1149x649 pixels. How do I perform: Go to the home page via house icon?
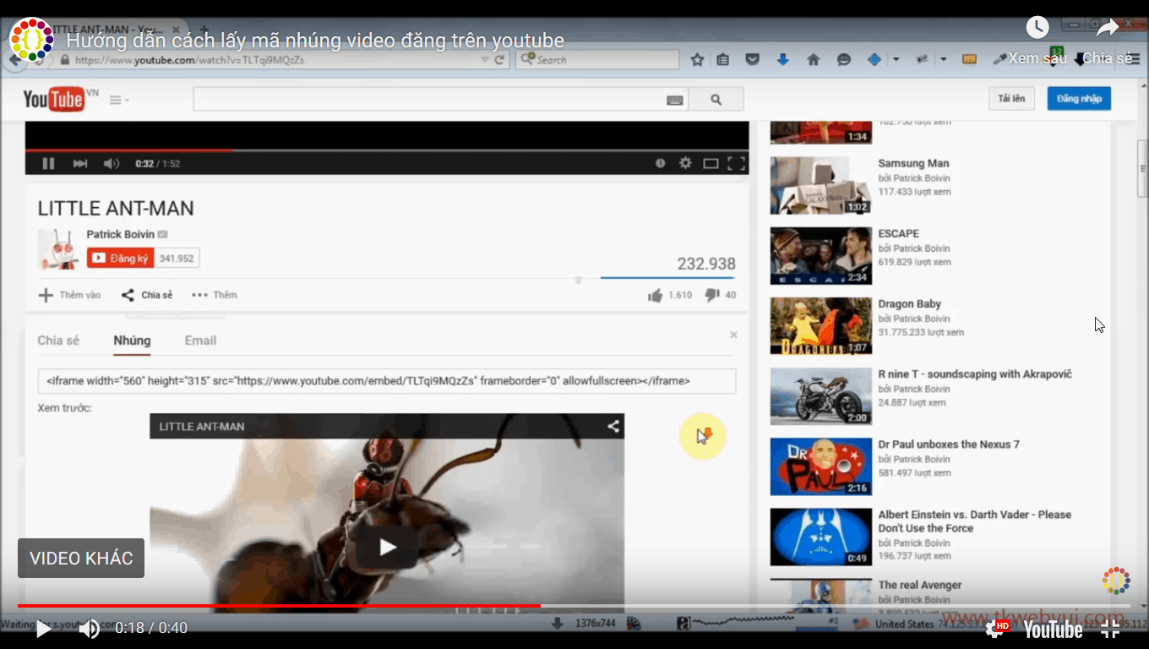[814, 60]
